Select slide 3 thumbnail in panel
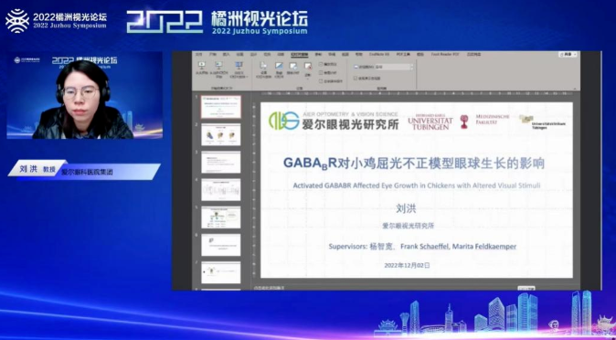Viewport: 616px width, 340px height. tap(221, 163)
